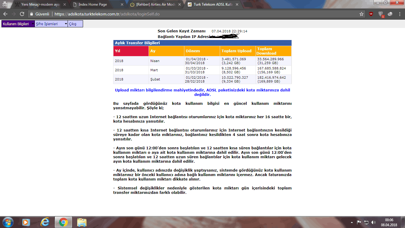Viewport: 405px width, 228px height.
Task: Select the Nisan month cell
Action: [x=166, y=61]
